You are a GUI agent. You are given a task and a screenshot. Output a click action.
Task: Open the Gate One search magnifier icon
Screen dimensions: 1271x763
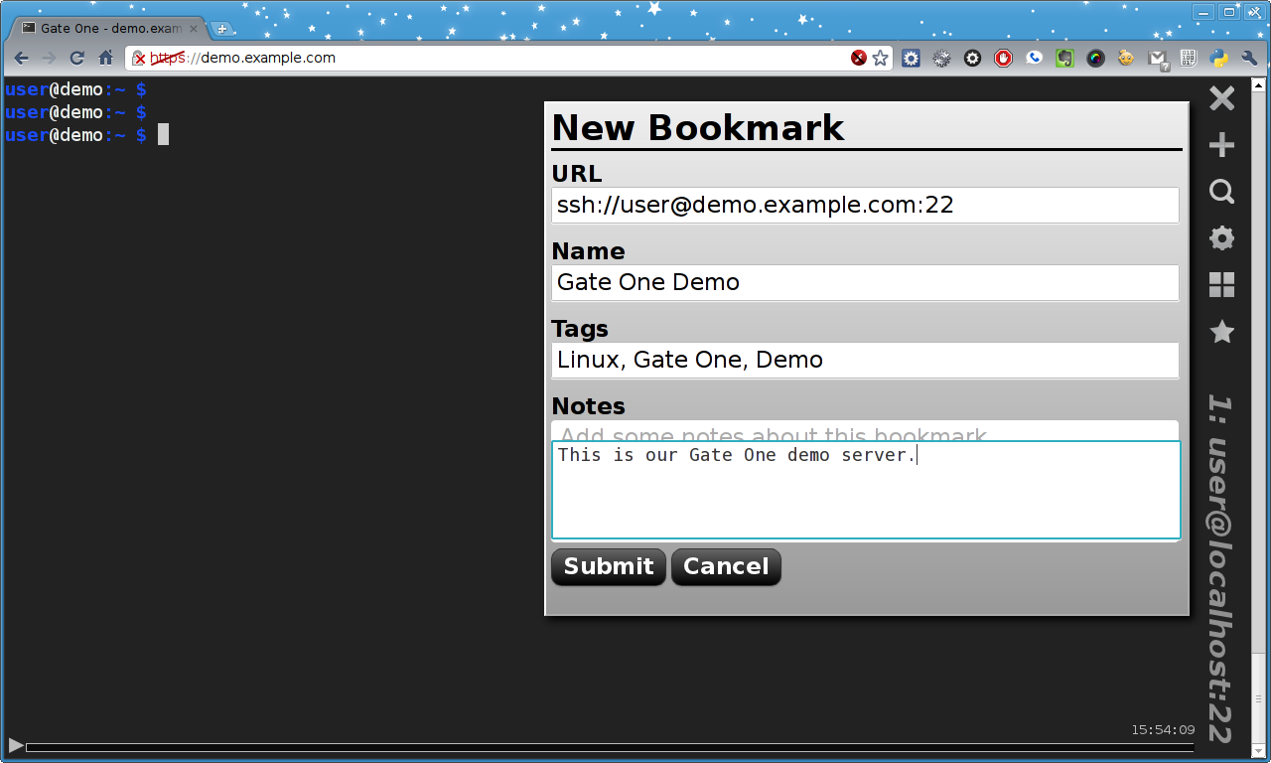(x=1221, y=192)
